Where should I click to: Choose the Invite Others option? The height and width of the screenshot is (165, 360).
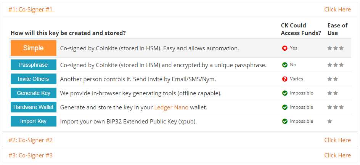(x=34, y=79)
